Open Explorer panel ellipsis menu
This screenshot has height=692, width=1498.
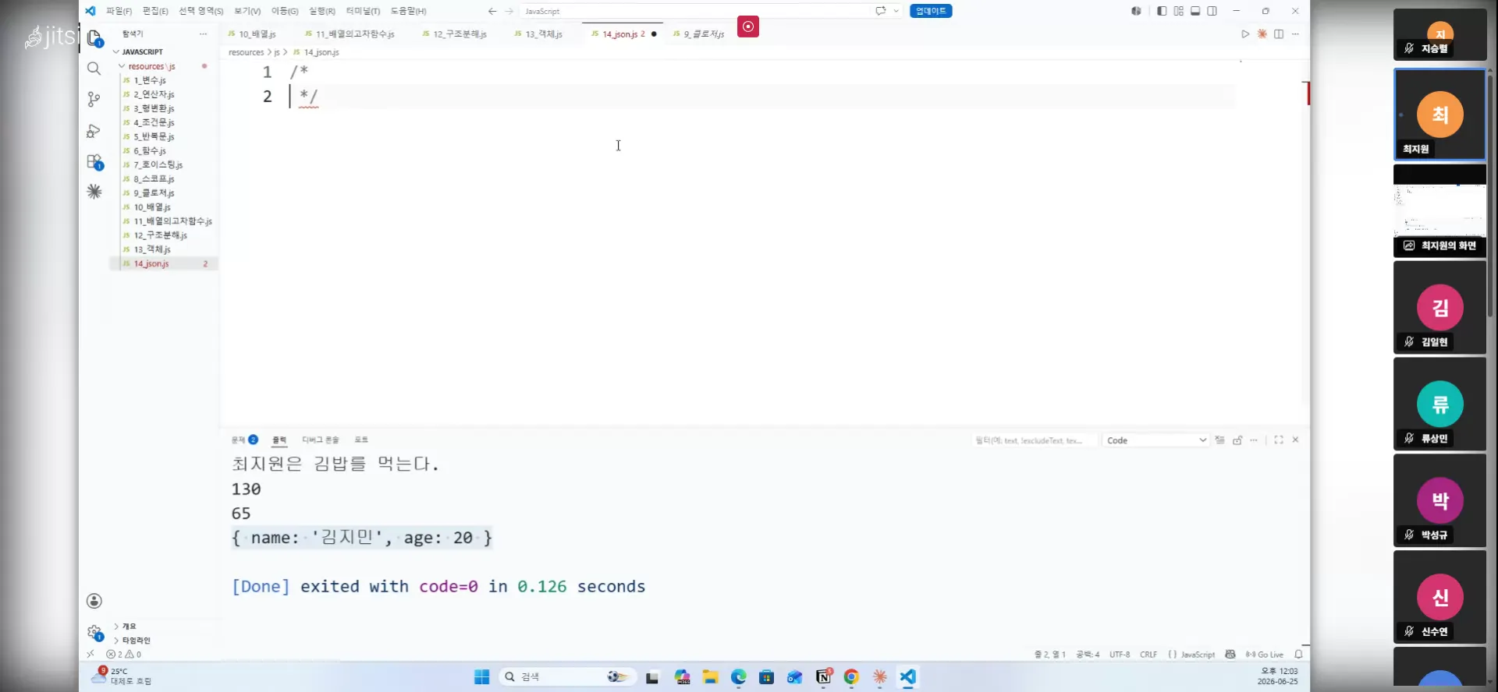click(203, 34)
